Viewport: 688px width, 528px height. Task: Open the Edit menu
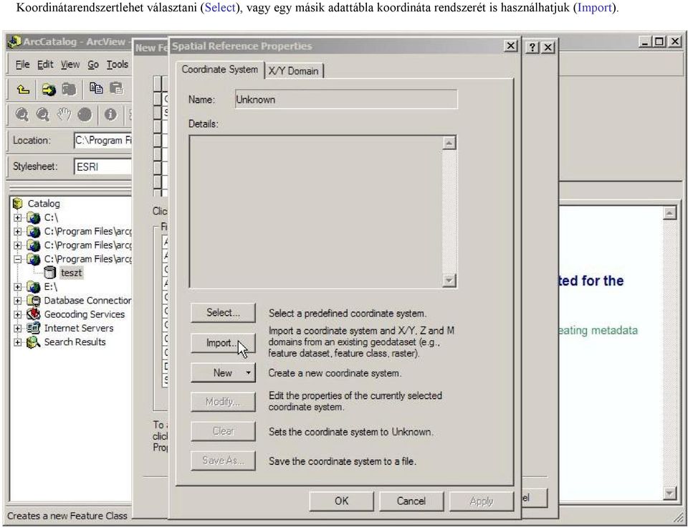pyautogui.click(x=45, y=65)
